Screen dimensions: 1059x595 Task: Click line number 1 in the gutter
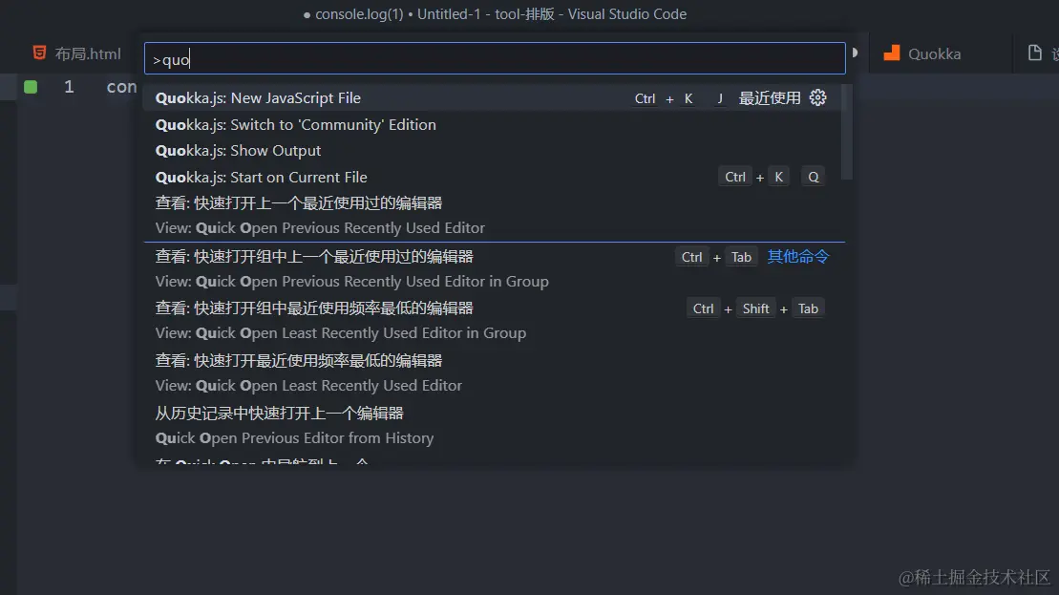click(69, 87)
